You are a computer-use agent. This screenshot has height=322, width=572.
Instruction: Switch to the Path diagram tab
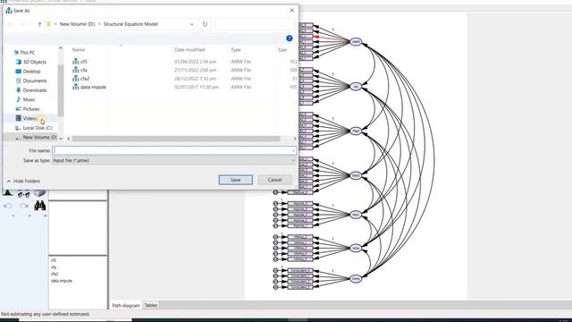tap(126, 305)
